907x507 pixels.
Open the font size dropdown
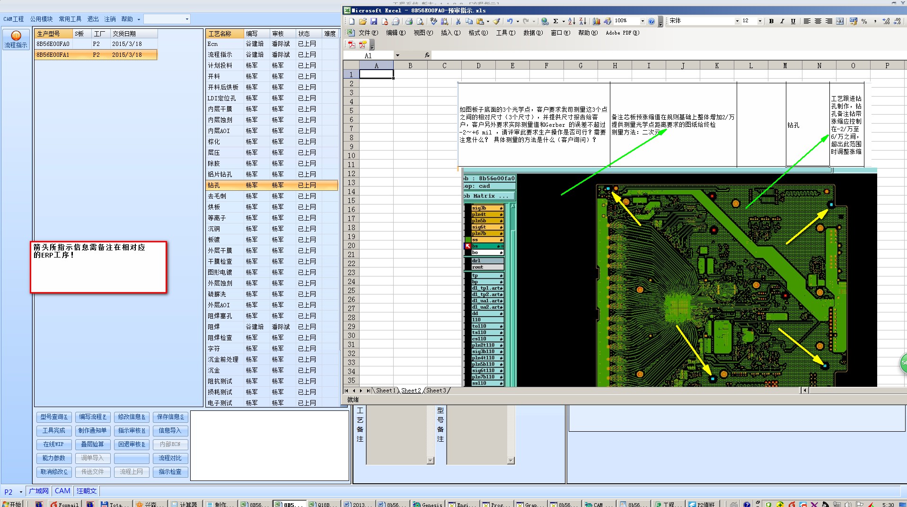tap(760, 21)
